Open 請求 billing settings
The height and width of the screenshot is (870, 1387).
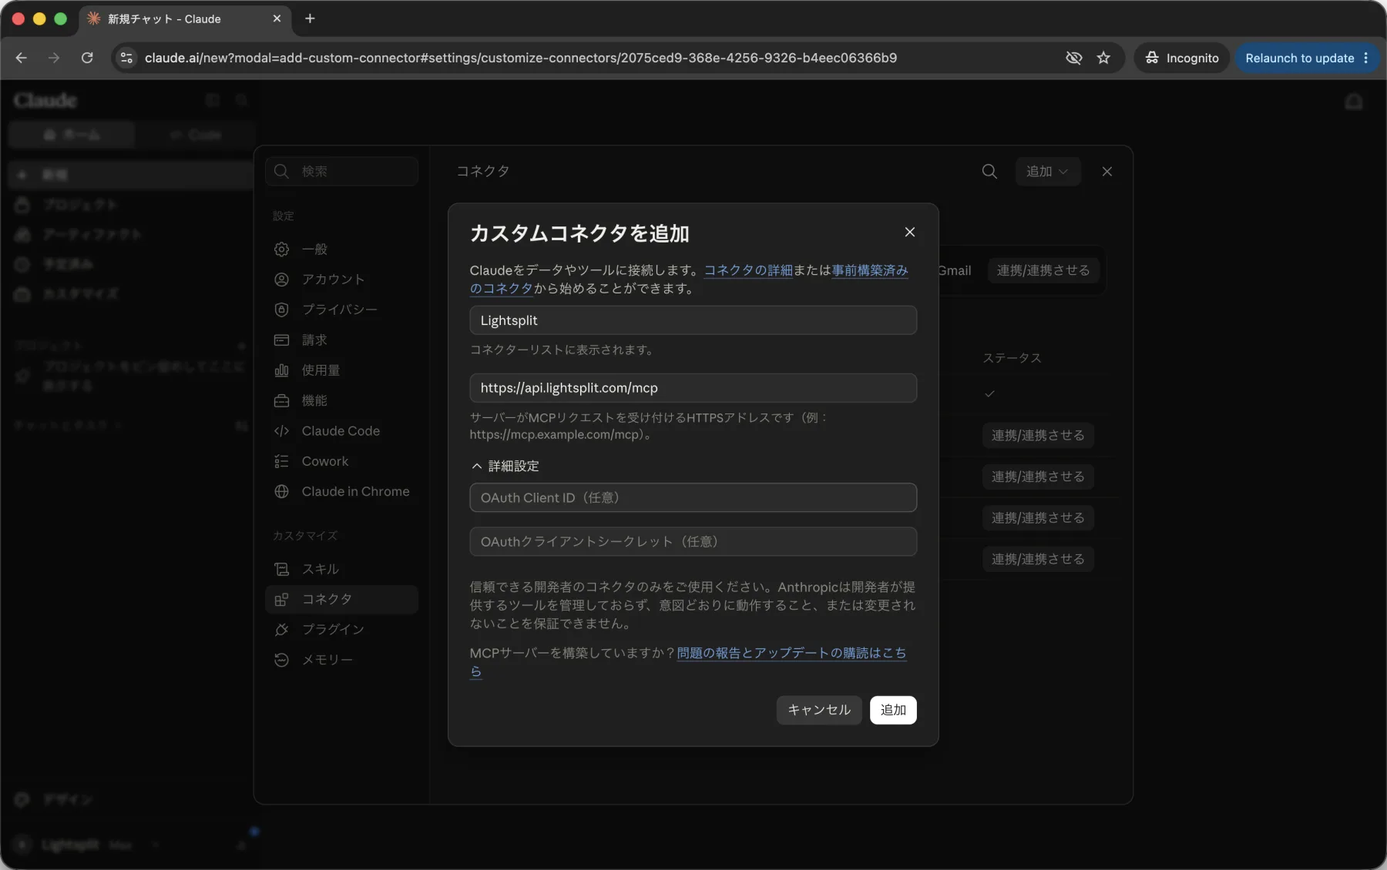(342, 340)
